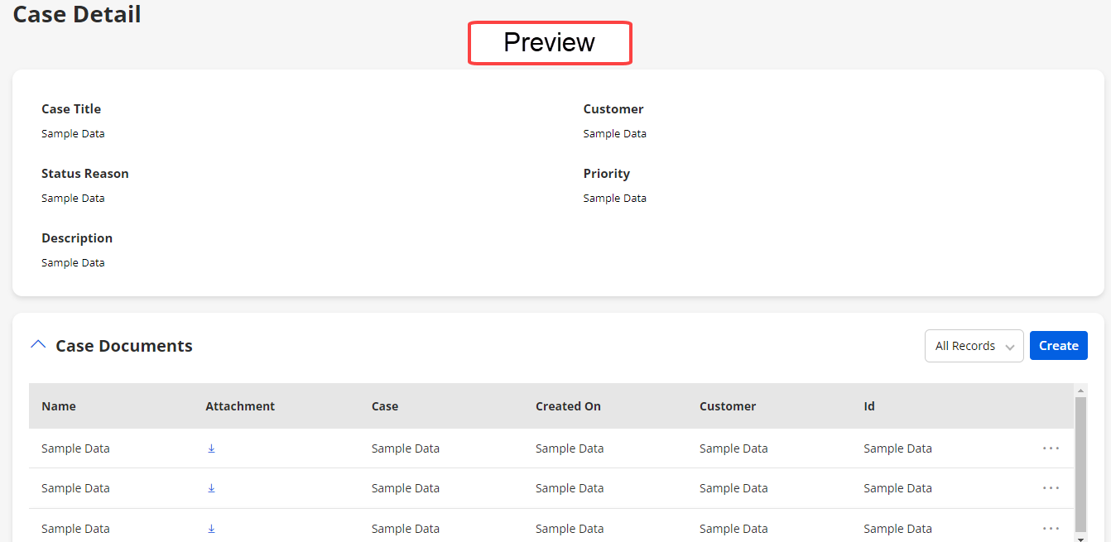
Task: Collapse the Case Documents section chevron
Action: coord(38,345)
